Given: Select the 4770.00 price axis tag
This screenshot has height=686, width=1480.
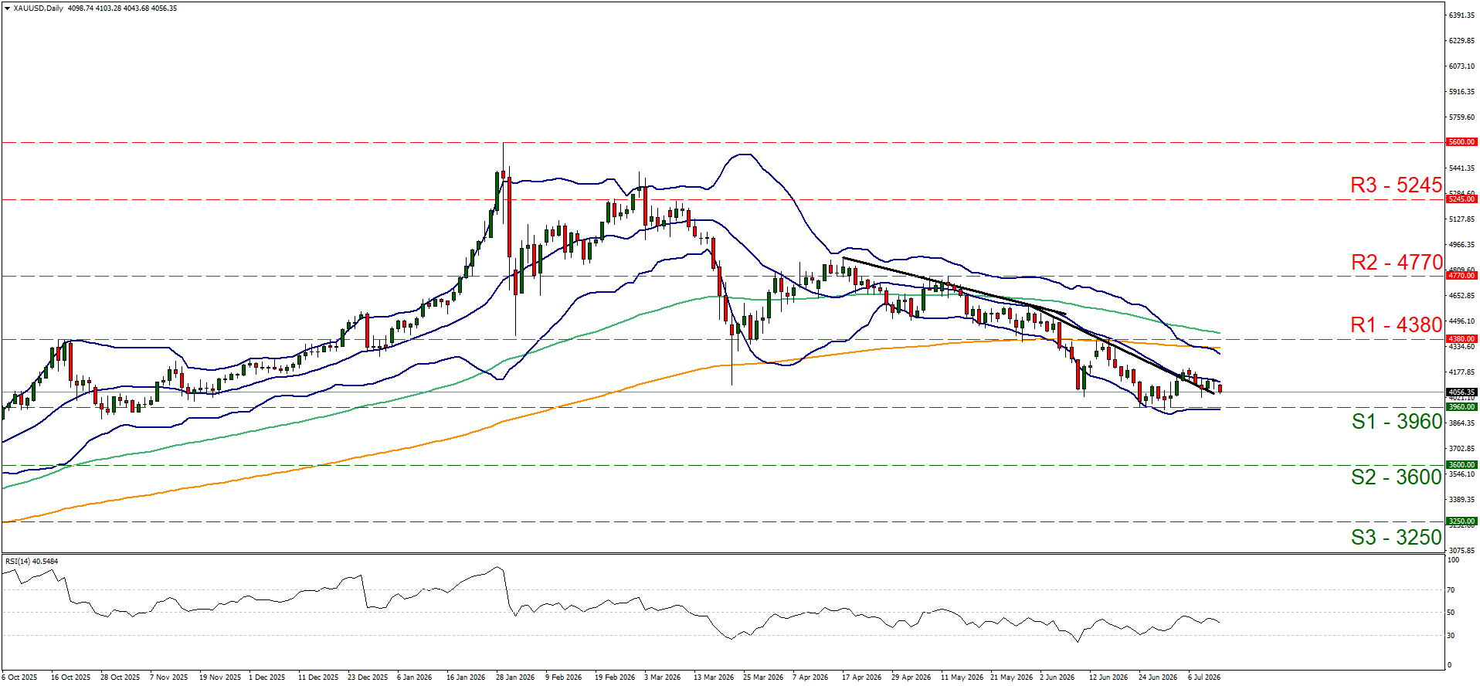Looking at the screenshot, I should coord(1461,276).
